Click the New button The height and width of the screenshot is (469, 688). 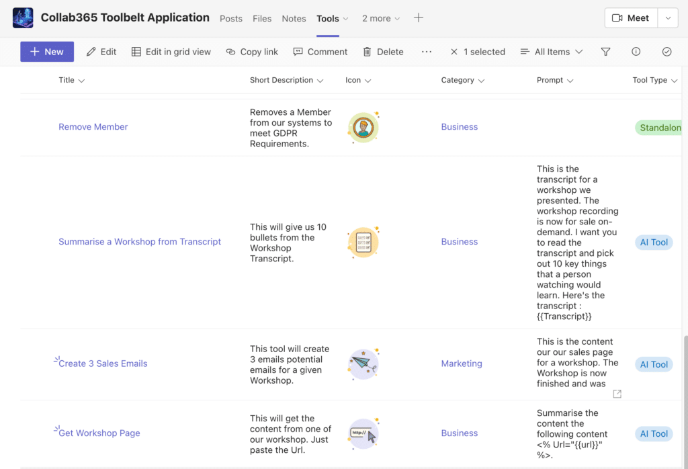coord(46,51)
